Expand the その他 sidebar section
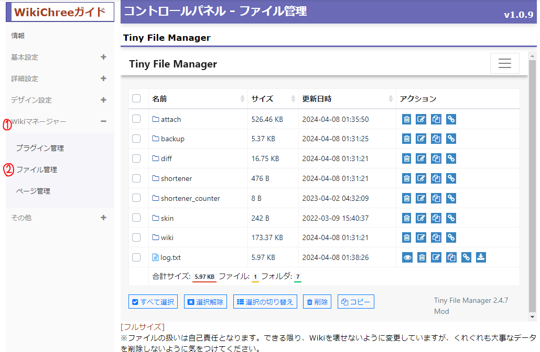The width and height of the screenshot is (540, 352). [103, 218]
